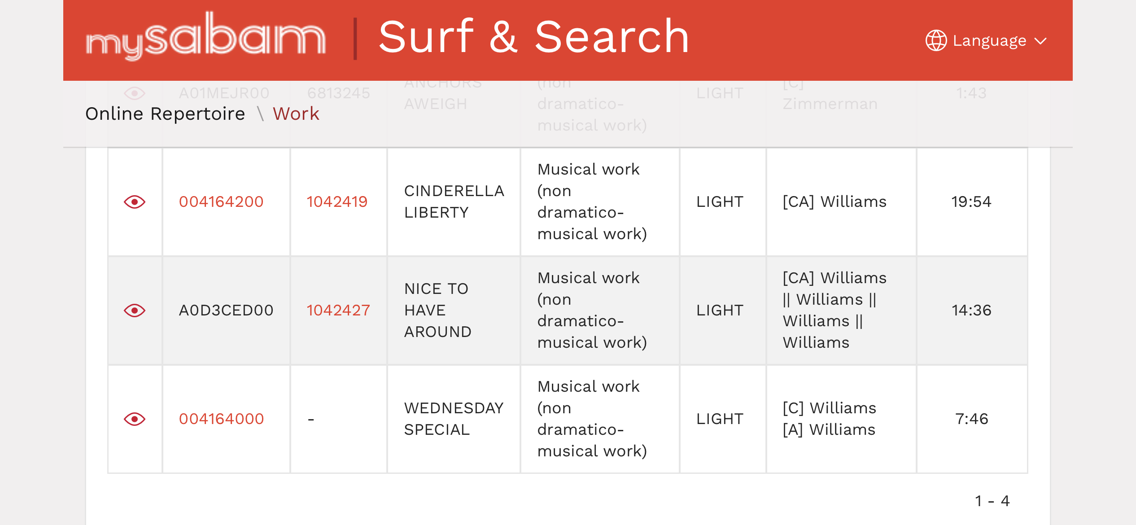Click the [C] Williams [A] Williams cell

(x=829, y=419)
